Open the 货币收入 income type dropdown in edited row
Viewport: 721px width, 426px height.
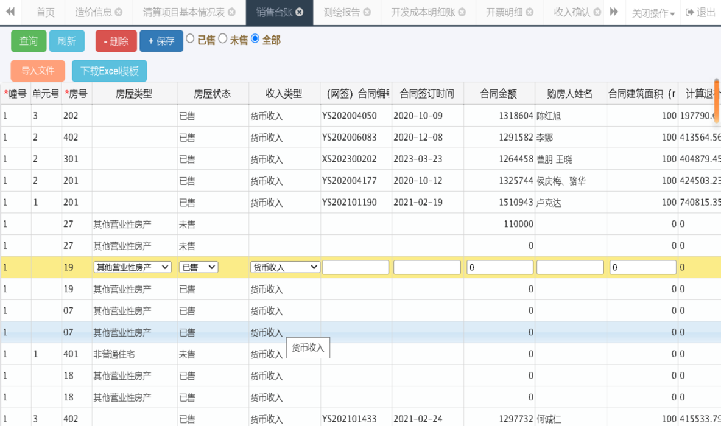pyautogui.click(x=284, y=267)
